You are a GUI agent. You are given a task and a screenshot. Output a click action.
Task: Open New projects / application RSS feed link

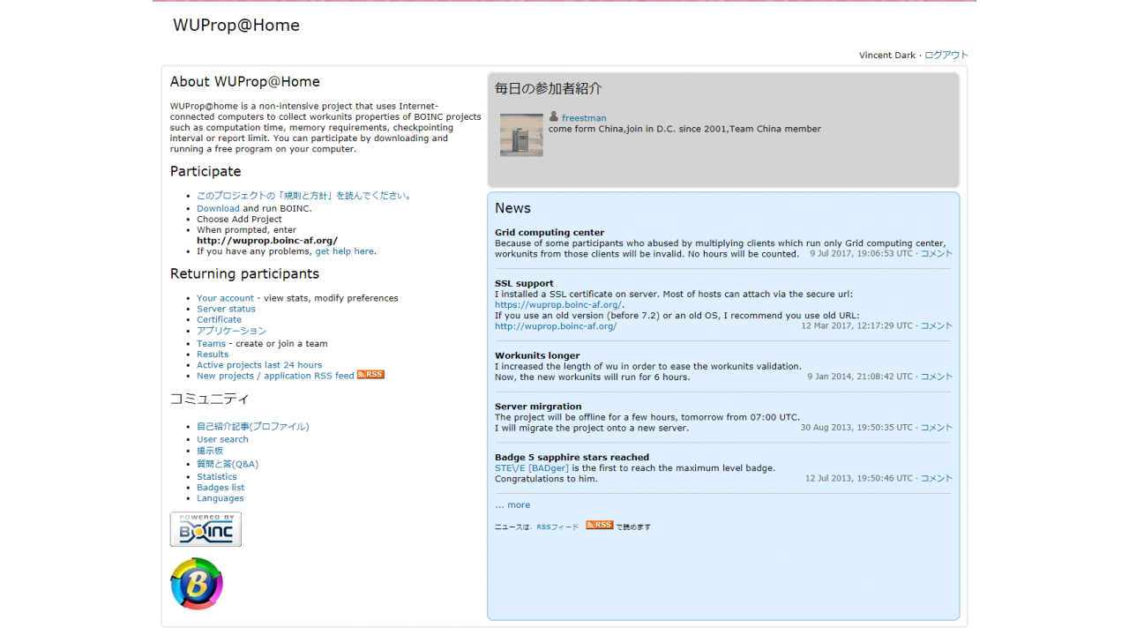pyautogui.click(x=275, y=376)
